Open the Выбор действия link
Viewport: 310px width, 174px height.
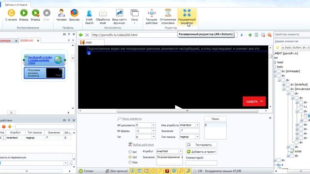pyautogui.click(x=143, y=145)
